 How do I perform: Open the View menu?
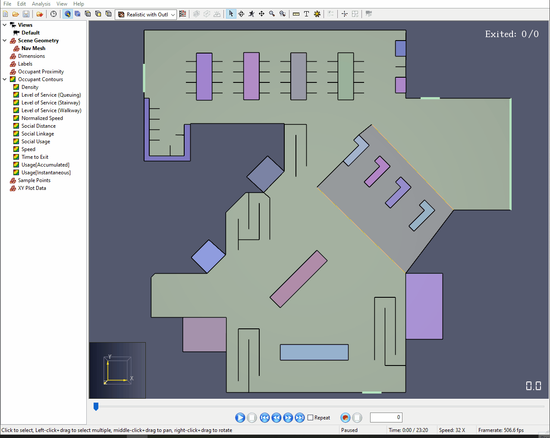tap(62, 3)
